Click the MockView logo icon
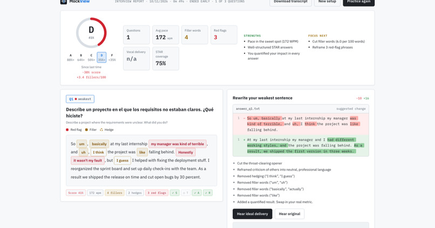435x228 pixels. [64, 2]
